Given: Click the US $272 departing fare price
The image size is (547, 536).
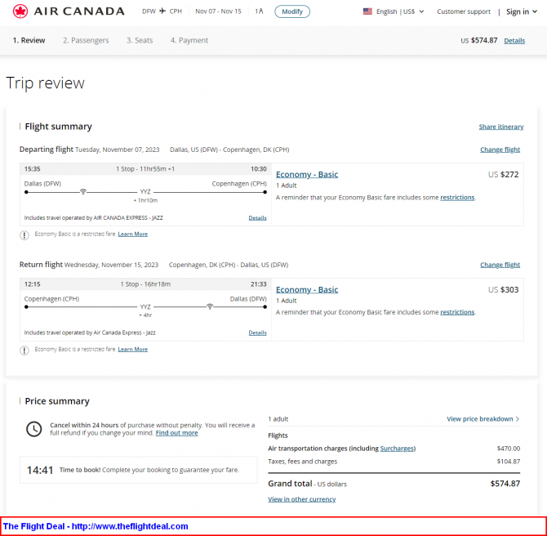Looking at the screenshot, I should coord(503,174).
